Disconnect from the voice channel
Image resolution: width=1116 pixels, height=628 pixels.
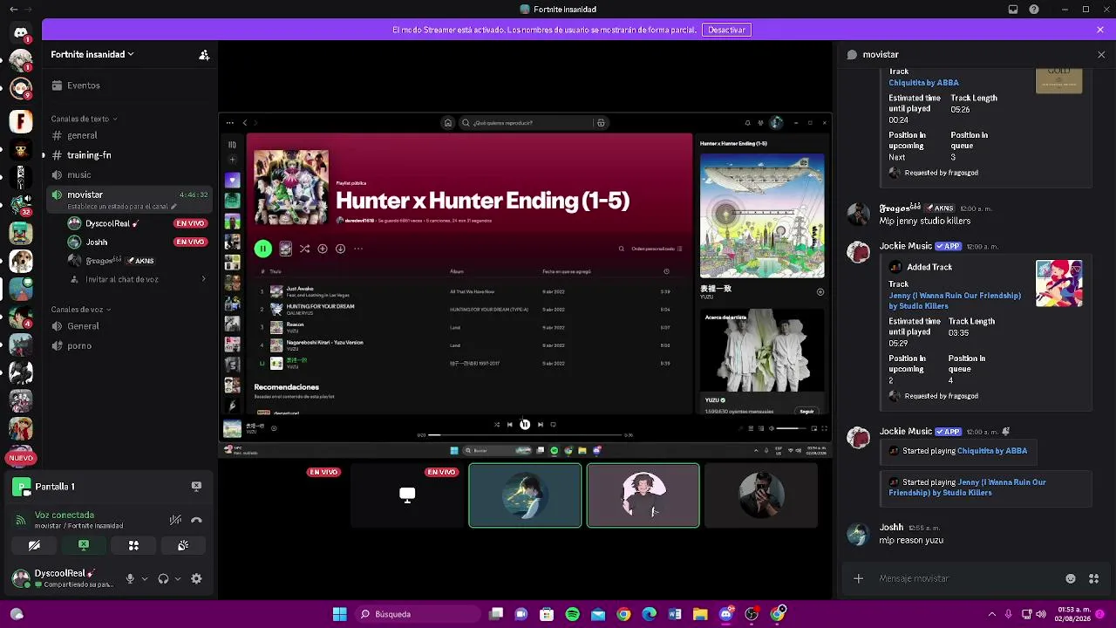pos(196,520)
